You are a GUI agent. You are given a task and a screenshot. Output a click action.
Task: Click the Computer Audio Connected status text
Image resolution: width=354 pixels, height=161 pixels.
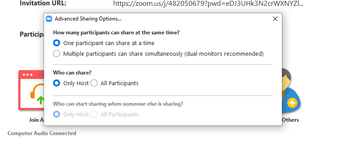click(42, 133)
